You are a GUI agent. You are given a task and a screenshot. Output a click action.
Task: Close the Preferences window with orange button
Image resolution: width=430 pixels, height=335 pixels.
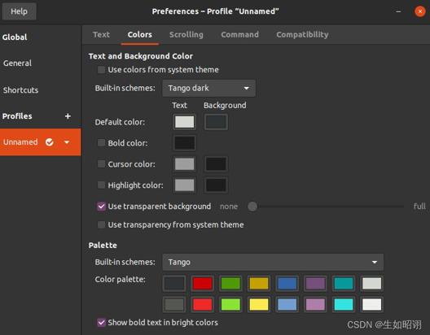[x=420, y=11]
